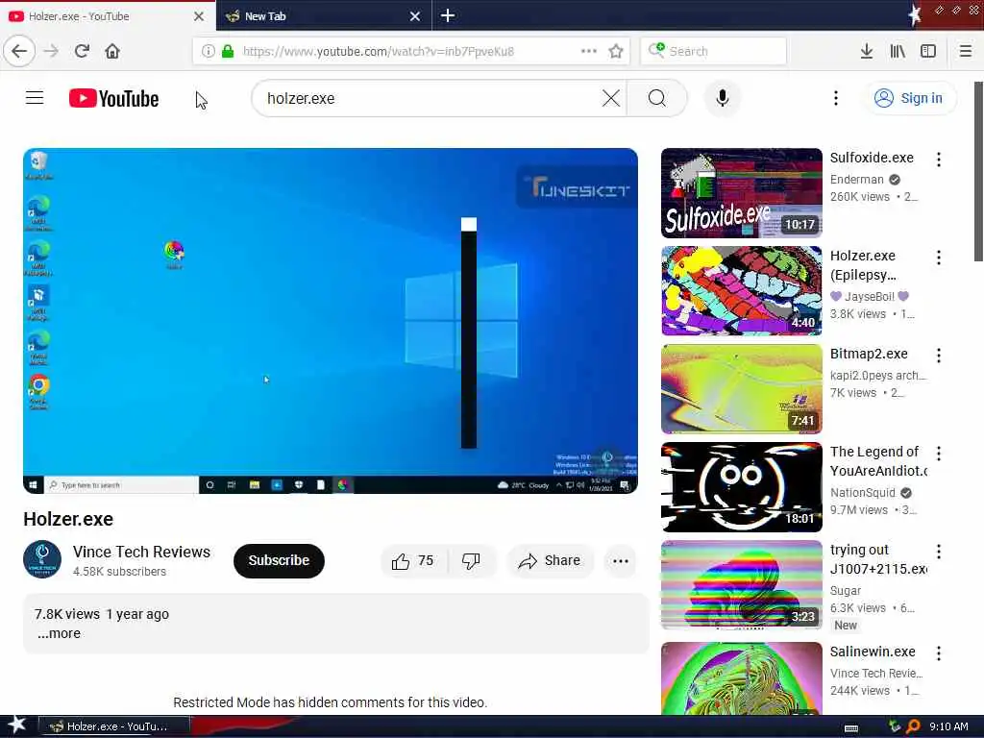Reload the current page
The width and height of the screenshot is (984, 738).
(82, 51)
